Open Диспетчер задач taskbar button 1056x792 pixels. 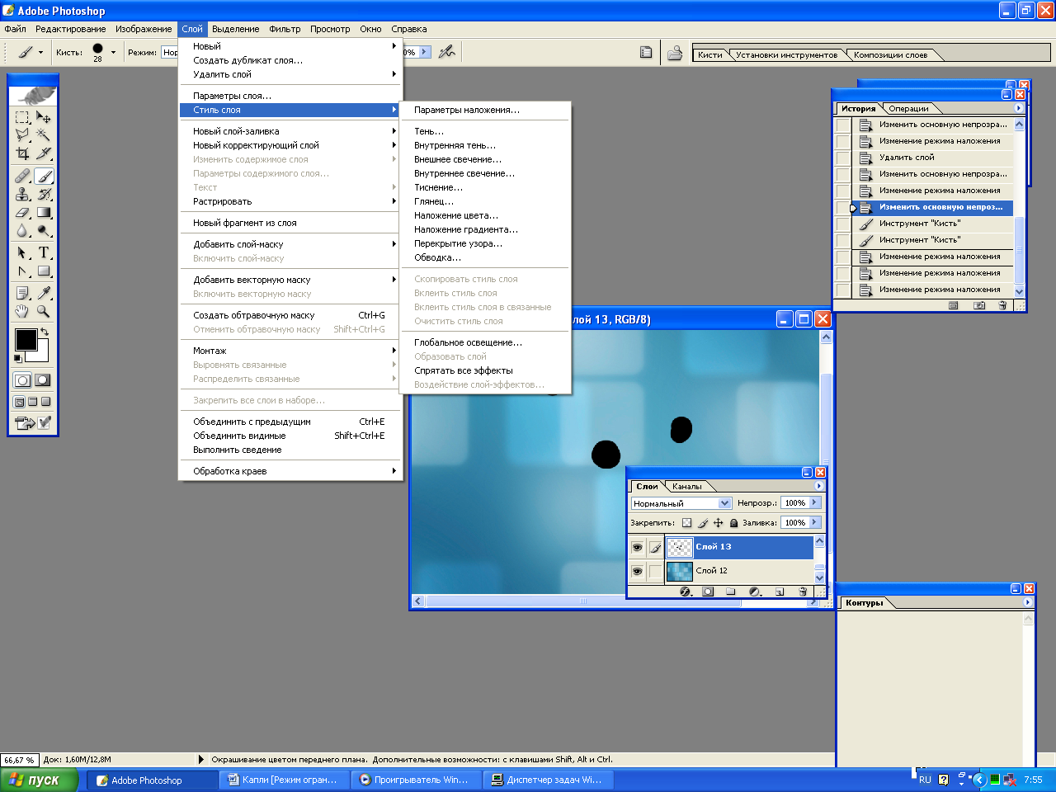[x=548, y=780]
